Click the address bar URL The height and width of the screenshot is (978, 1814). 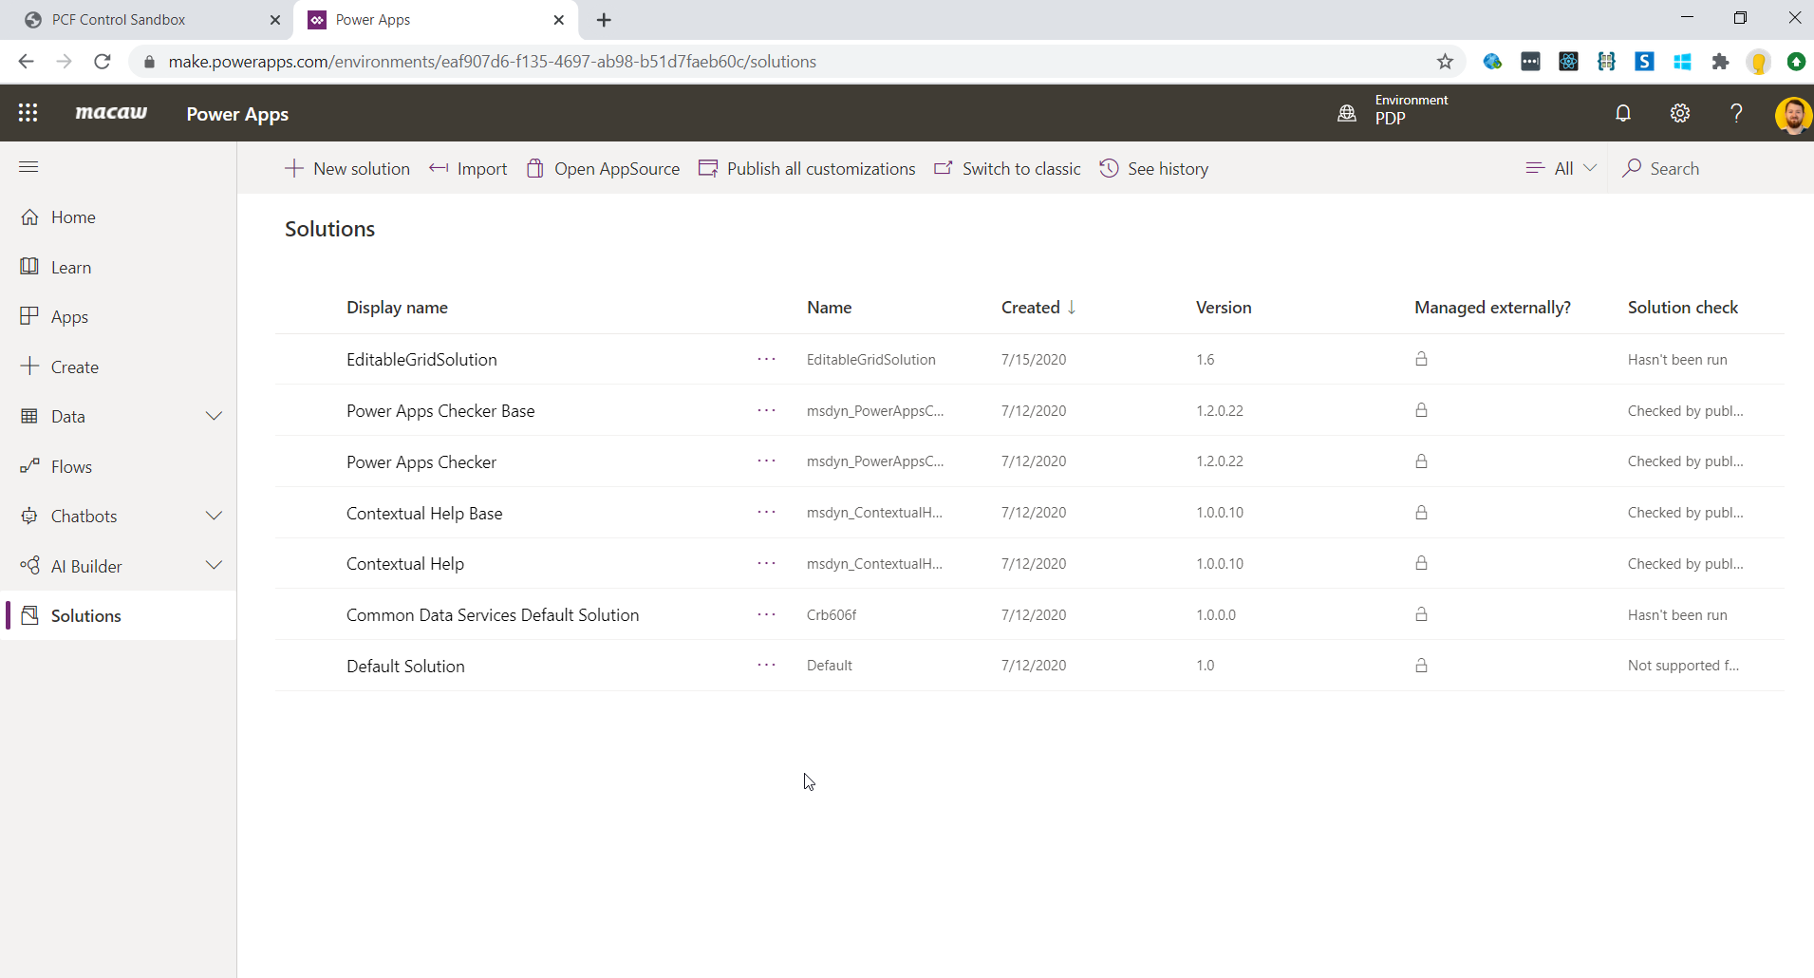[492, 62]
